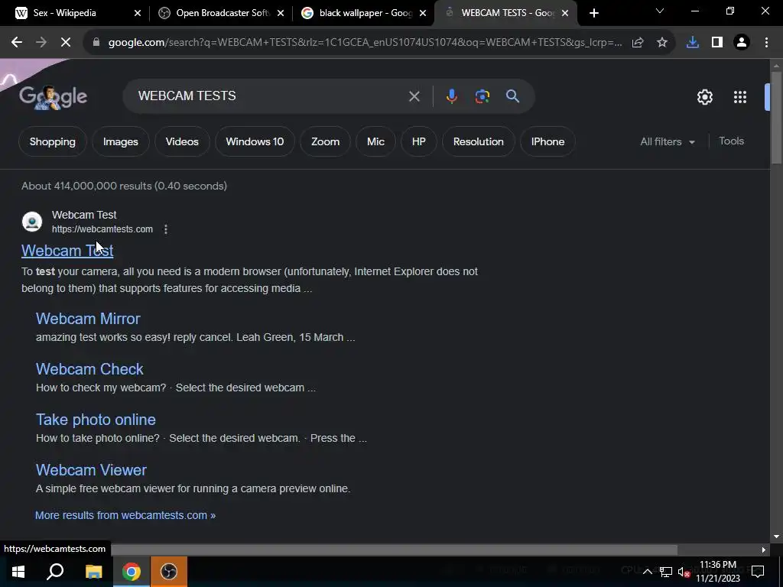
Task: Open File Explorer from taskbar
Action: tap(93, 572)
